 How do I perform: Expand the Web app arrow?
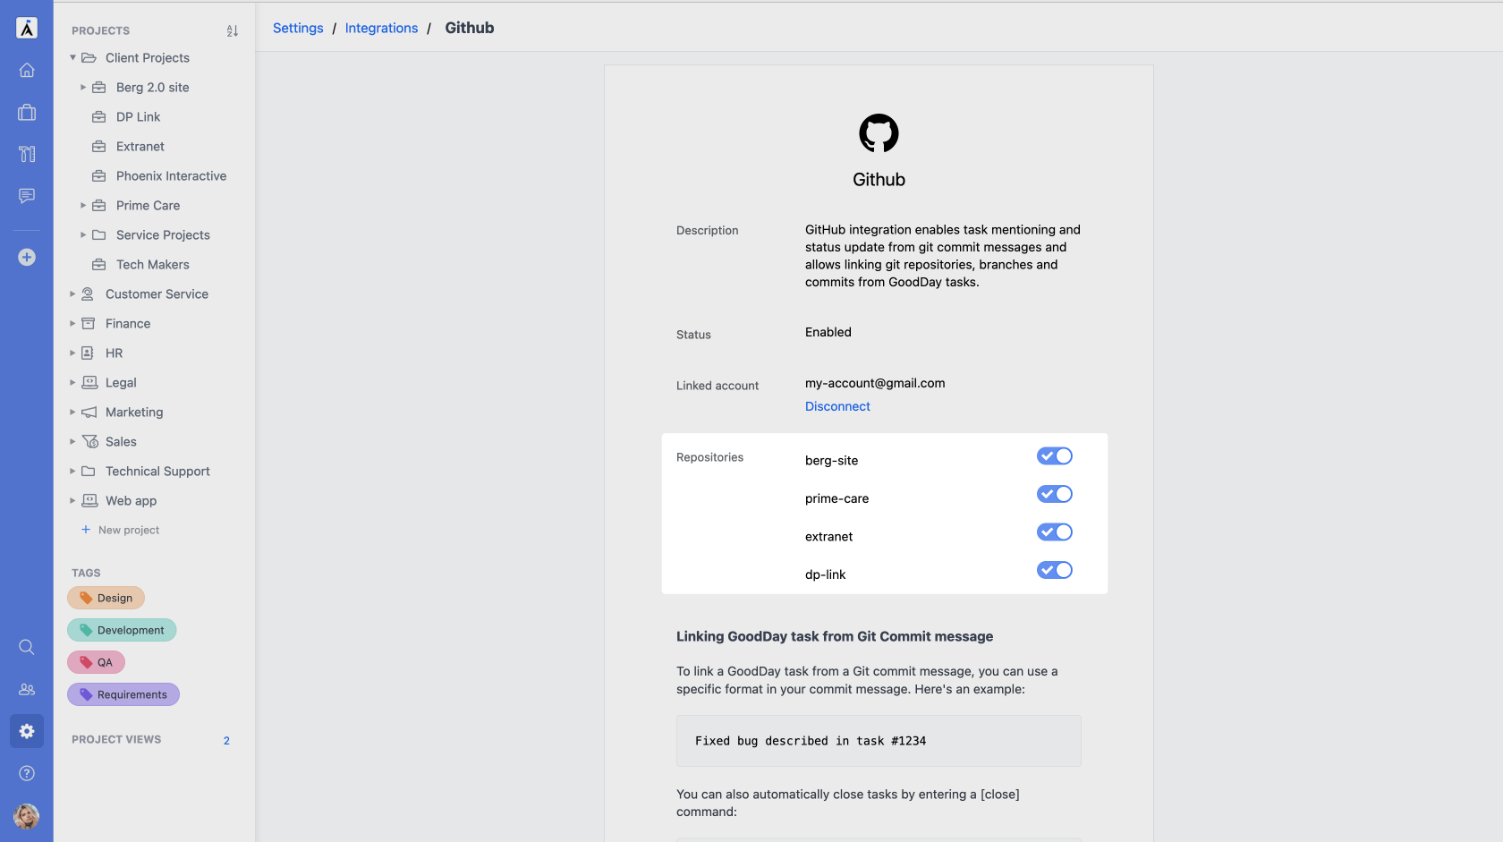(72, 500)
